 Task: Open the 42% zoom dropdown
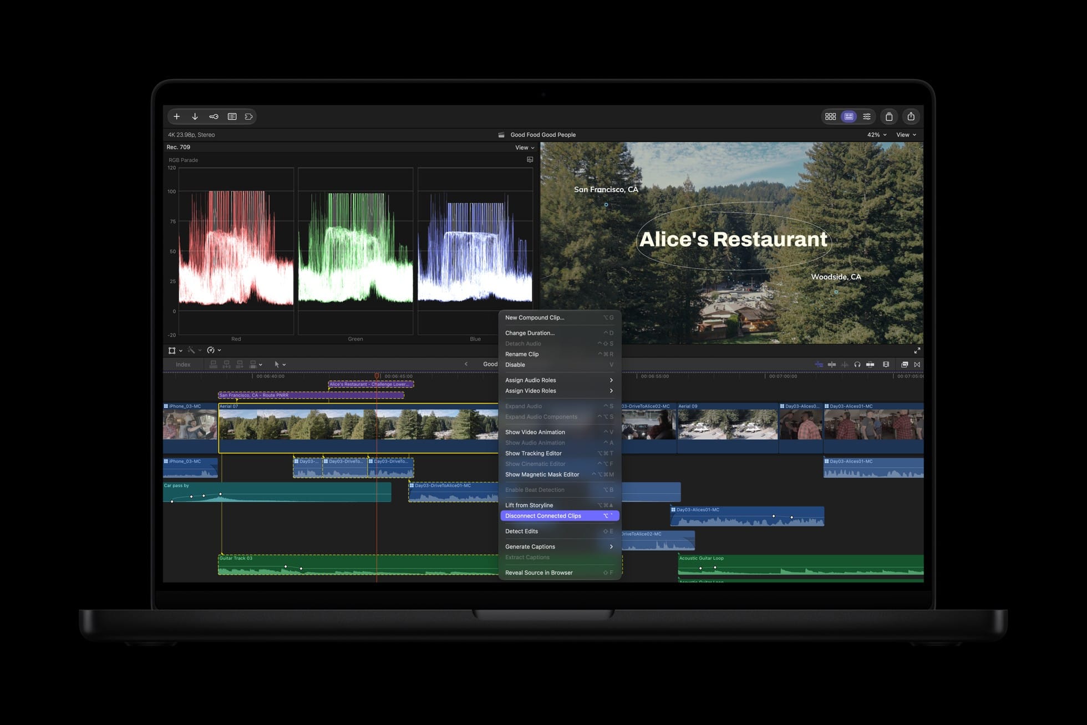pos(877,135)
